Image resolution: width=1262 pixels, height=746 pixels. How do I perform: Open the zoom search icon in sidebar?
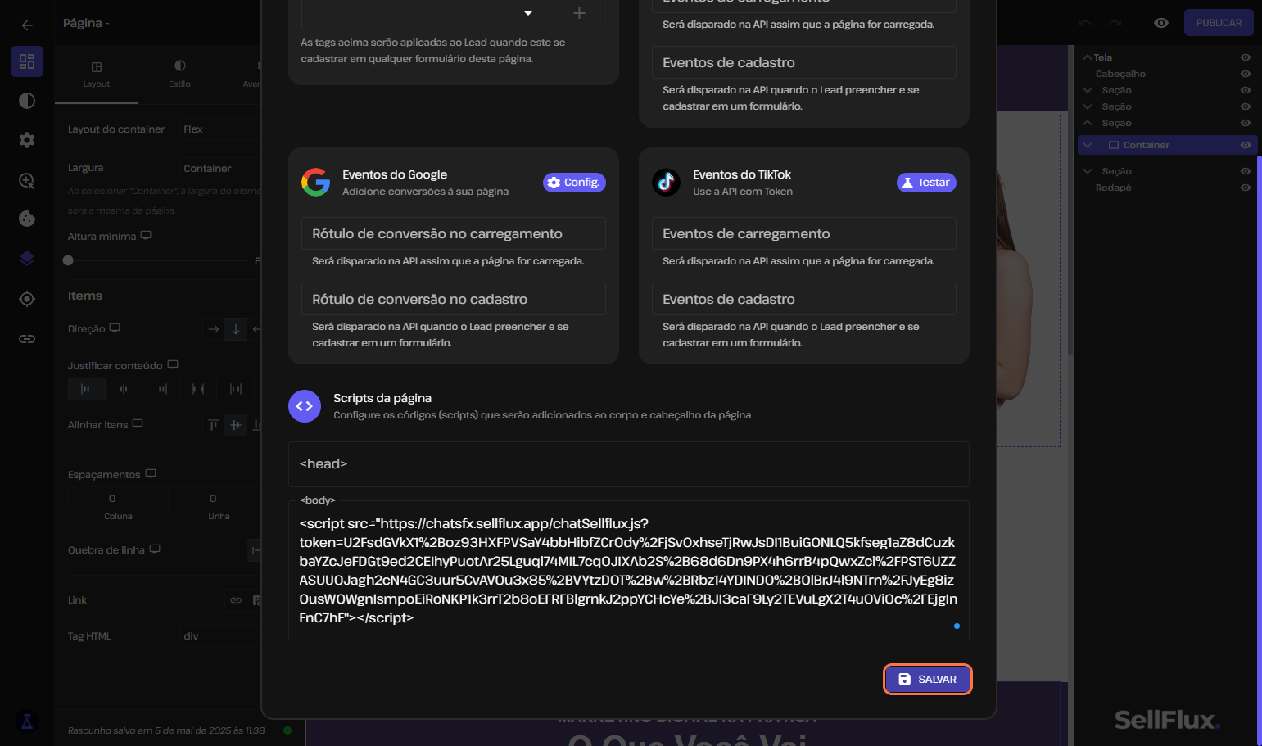[x=27, y=180]
